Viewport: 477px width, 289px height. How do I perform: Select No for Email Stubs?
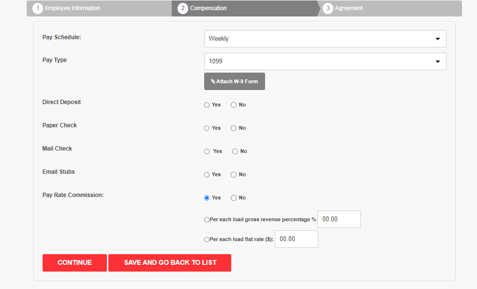(233, 174)
